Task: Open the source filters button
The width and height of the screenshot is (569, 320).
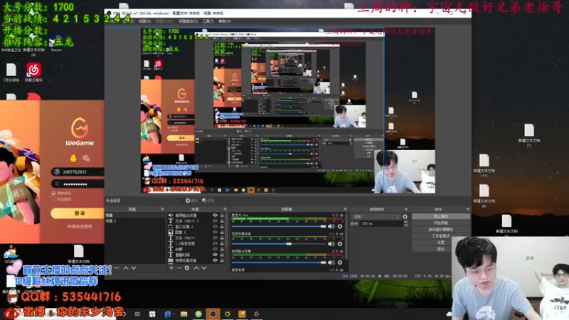Action: click(208, 201)
